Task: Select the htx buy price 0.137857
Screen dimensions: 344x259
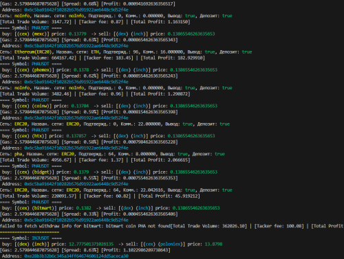Action: (76, 136)
